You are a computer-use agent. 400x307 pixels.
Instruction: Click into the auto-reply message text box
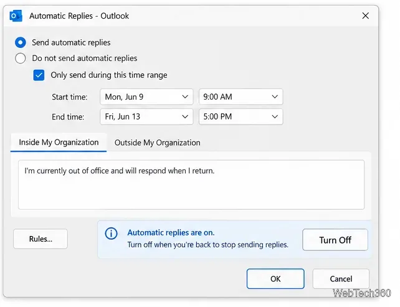coord(191,185)
